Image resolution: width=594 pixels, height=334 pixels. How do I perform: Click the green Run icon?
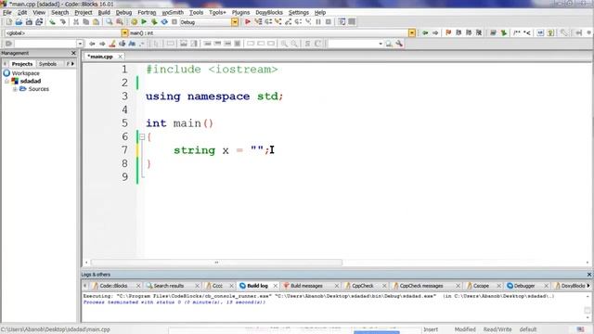coord(144,22)
